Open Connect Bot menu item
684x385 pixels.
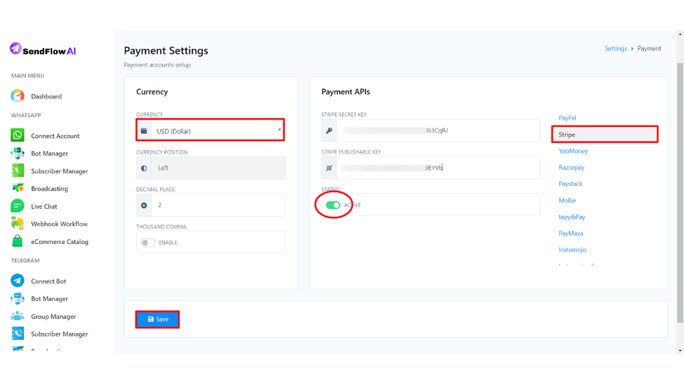coord(48,281)
